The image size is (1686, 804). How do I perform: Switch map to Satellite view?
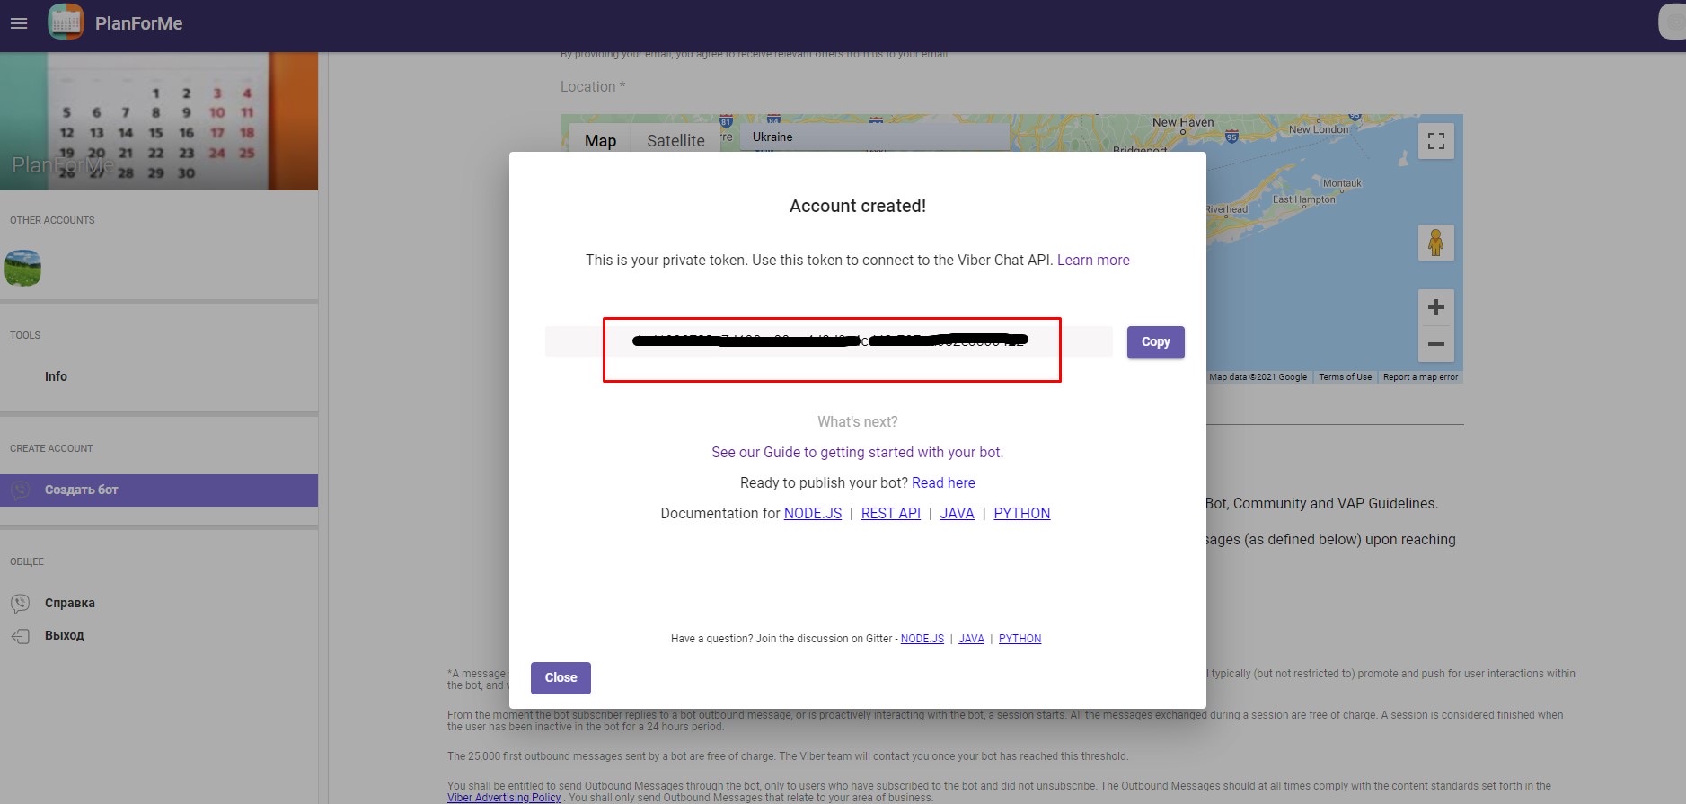click(675, 140)
